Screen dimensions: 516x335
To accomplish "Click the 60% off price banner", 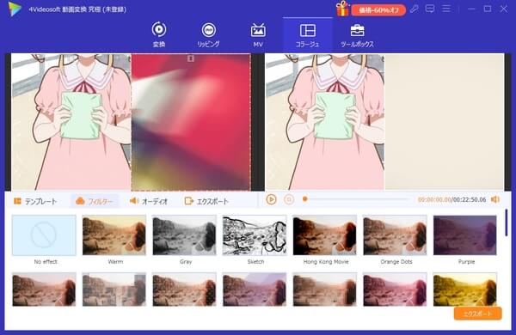I will pyautogui.click(x=378, y=10).
